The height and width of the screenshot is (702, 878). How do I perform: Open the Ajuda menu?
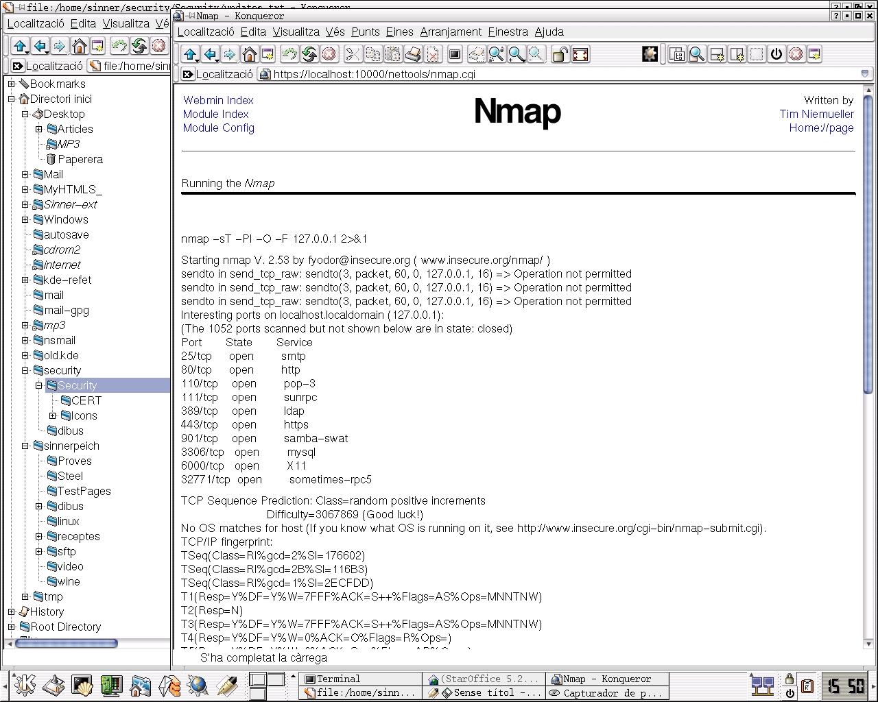[549, 32]
